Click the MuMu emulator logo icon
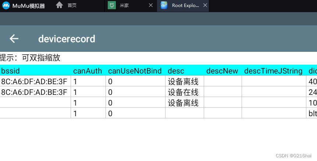This screenshot has height=161, width=317. click(6, 6)
